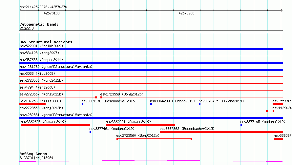Click the blue bar under nsv522001

151,49
